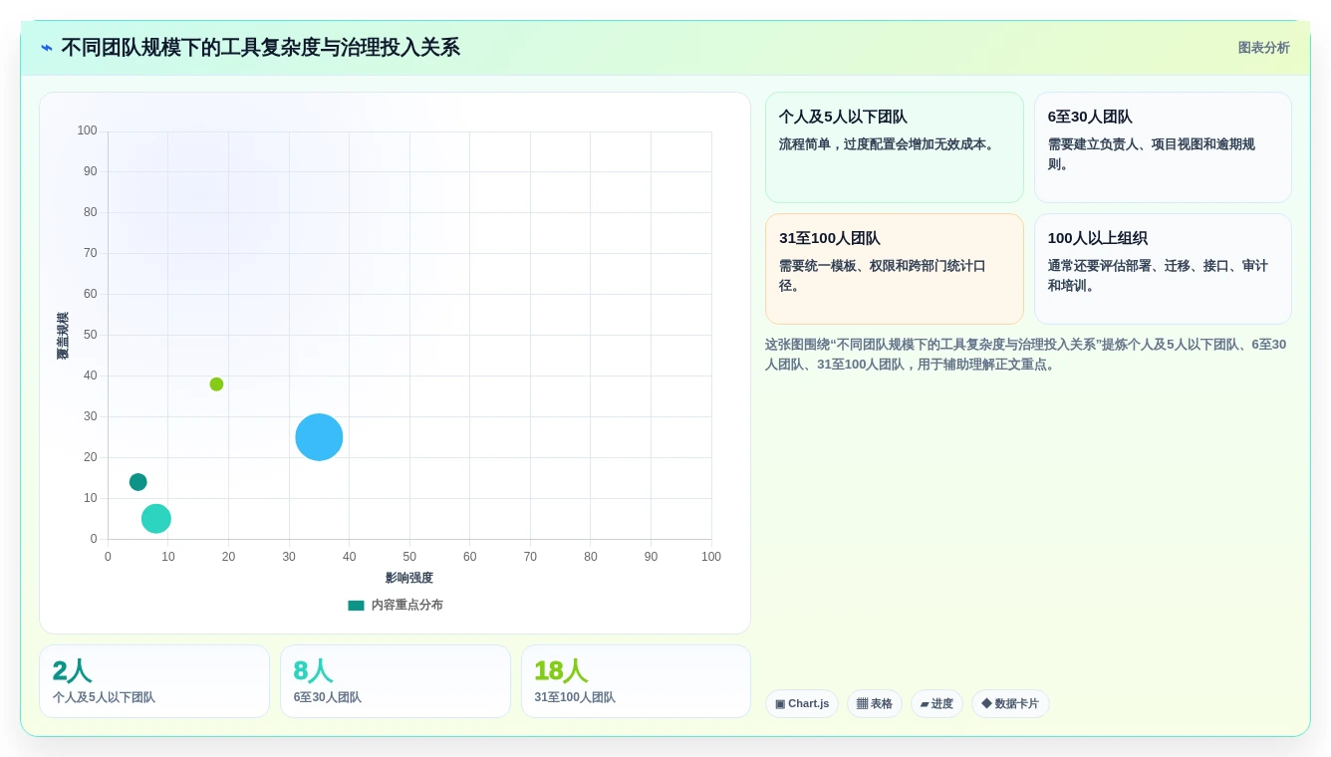Toggle the 内容重点分布 legend swatch
This screenshot has width=1331, height=757.
356,605
